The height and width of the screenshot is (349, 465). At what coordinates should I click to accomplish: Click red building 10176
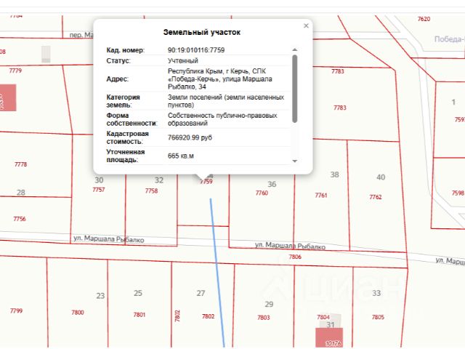pyautogui.click(x=329, y=337)
